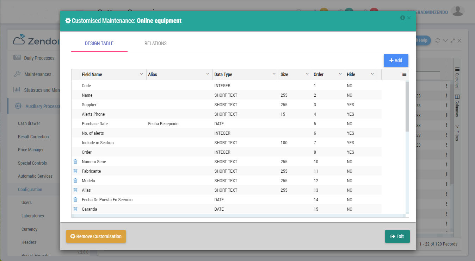
Task: Open Automatic Services in sidebar
Action: [x=35, y=176]
